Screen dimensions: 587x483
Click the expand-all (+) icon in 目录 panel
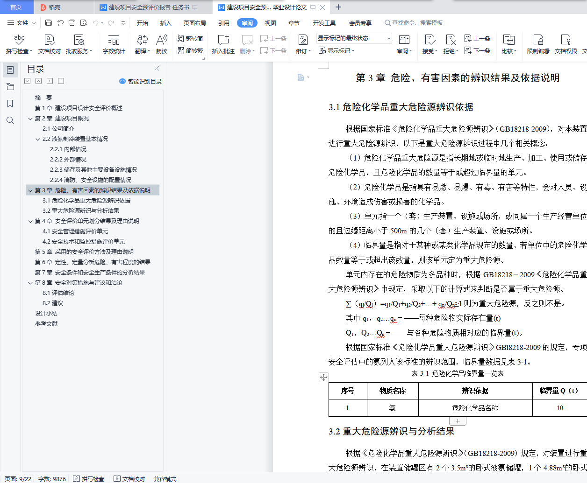tap(50, 81)
